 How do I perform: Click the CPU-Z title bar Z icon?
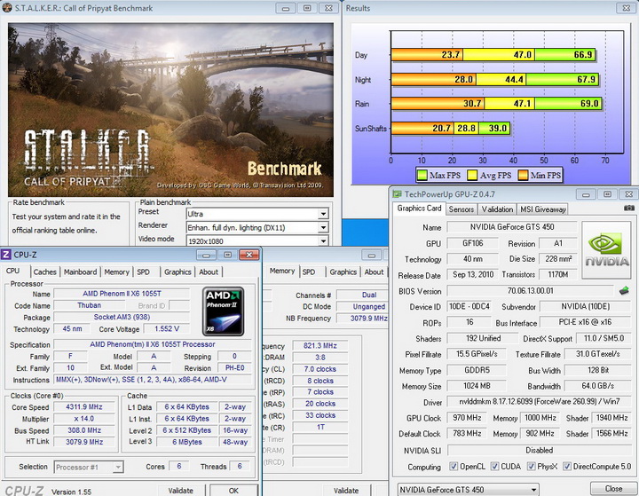coord(6,255)
